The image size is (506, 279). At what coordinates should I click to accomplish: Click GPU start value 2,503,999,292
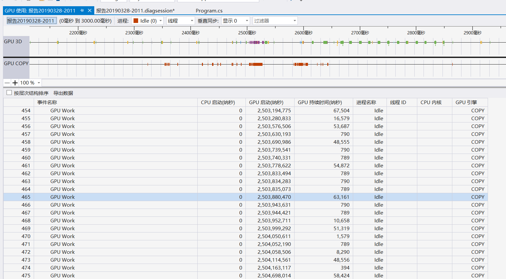tap(274, 229)
